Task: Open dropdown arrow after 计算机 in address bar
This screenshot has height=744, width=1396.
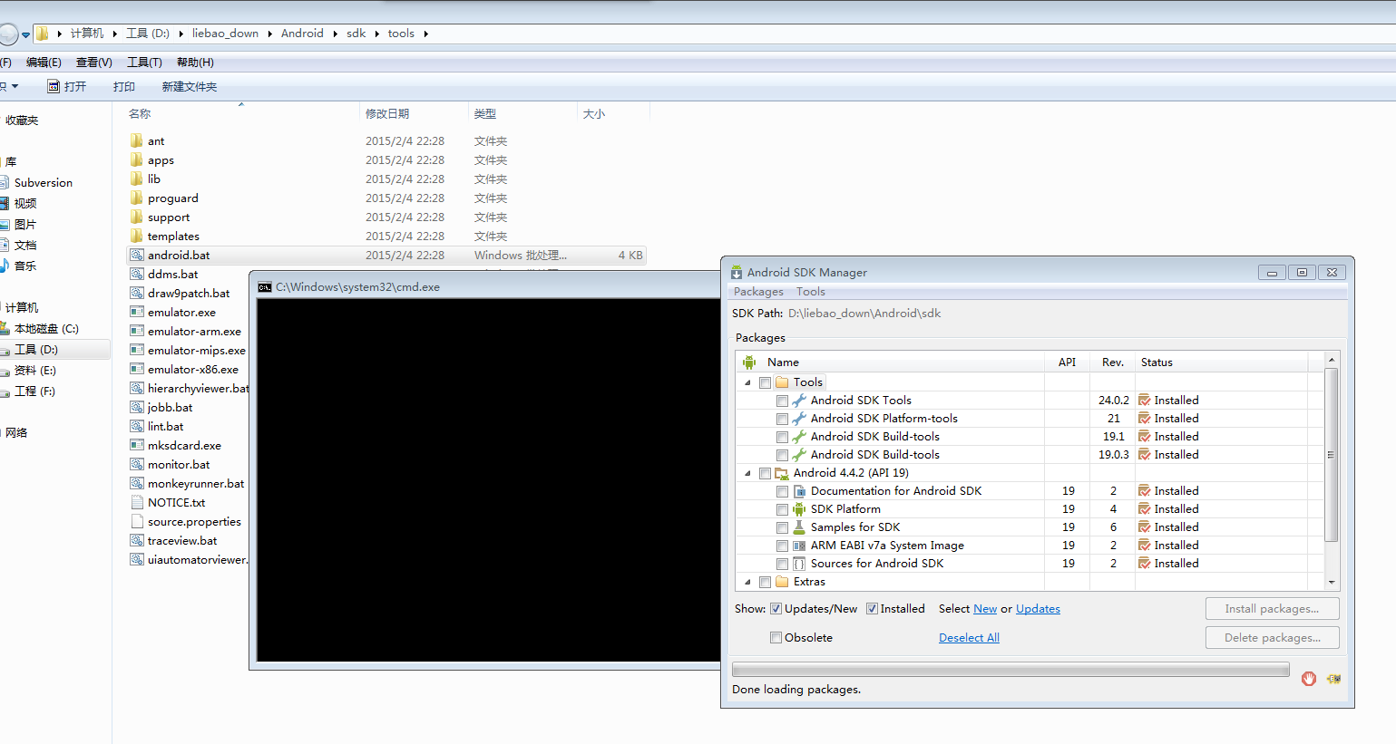Action: (114, 34)
